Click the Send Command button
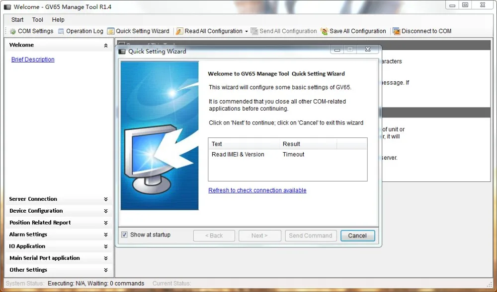497x292 pixels. pyautogui.click(x=311, y=236)
